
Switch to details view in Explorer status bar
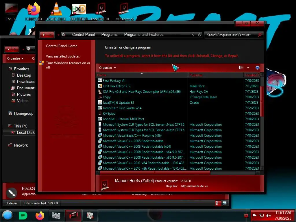(x=218, y=203)
